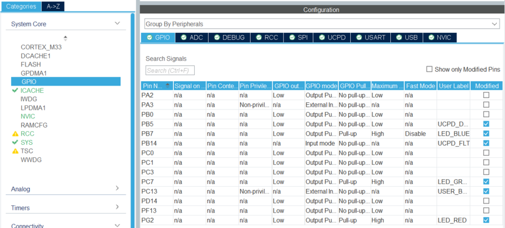Sort by GPIO mode column header
This screenshot has height=228, width=505.
click(321, 86)
